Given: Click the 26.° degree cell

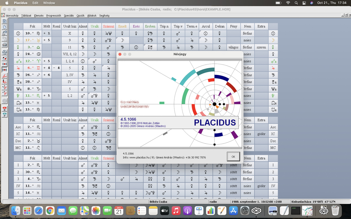Looking at the screenshot, I should click(x=32, y=75).
